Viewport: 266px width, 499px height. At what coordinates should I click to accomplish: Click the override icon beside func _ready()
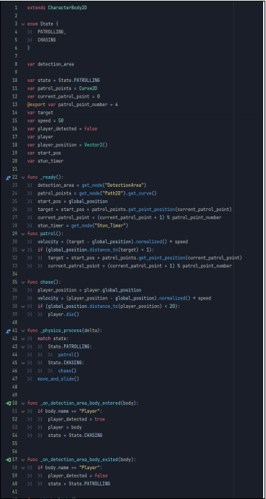(x=8, y=178)
